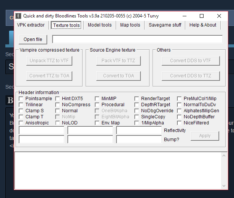Check the MinMIP checkbox
The height and width of the screenshot is (198, 234).
97,99
